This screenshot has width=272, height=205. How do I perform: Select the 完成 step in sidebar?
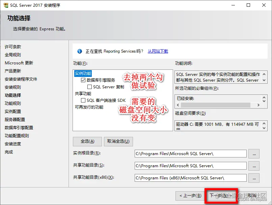9,152
